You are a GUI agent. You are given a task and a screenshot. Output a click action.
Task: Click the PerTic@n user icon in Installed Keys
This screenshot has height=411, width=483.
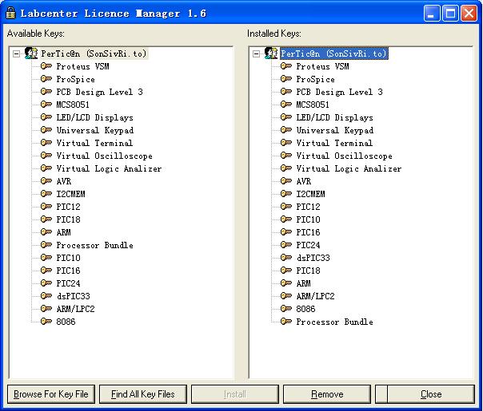pyautogui.click(x=272, y=53)
